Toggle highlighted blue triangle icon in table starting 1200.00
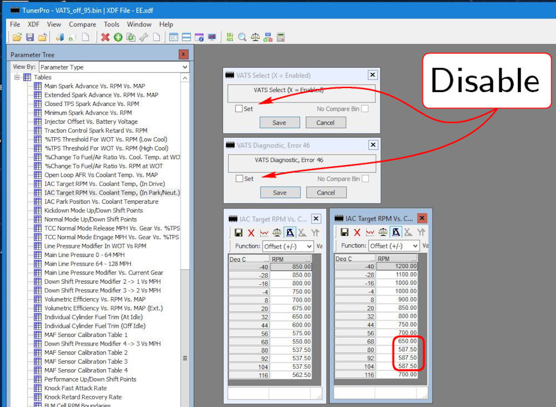 pyautogui.click(x=396, y=232)
